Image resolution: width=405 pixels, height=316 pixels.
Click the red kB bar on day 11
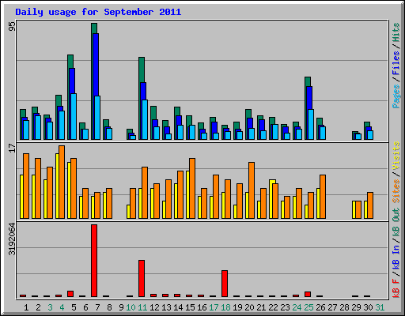click(142, 278)
